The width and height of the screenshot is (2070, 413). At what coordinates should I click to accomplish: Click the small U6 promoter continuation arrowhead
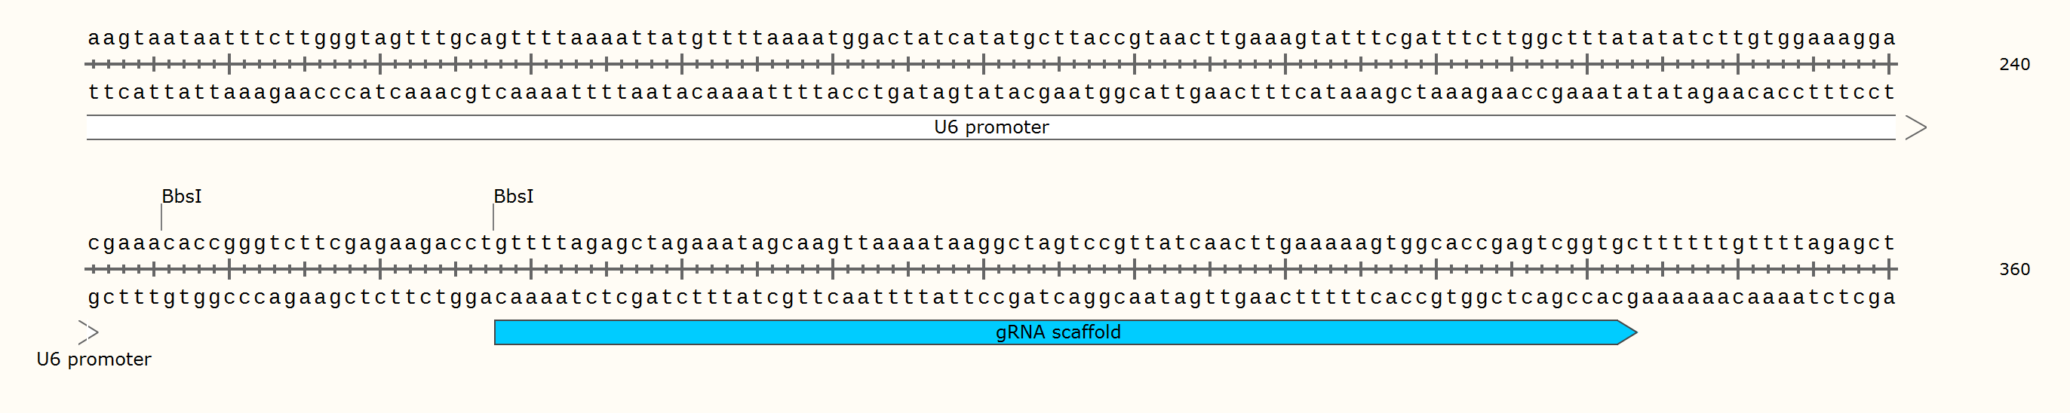(88, 332)
